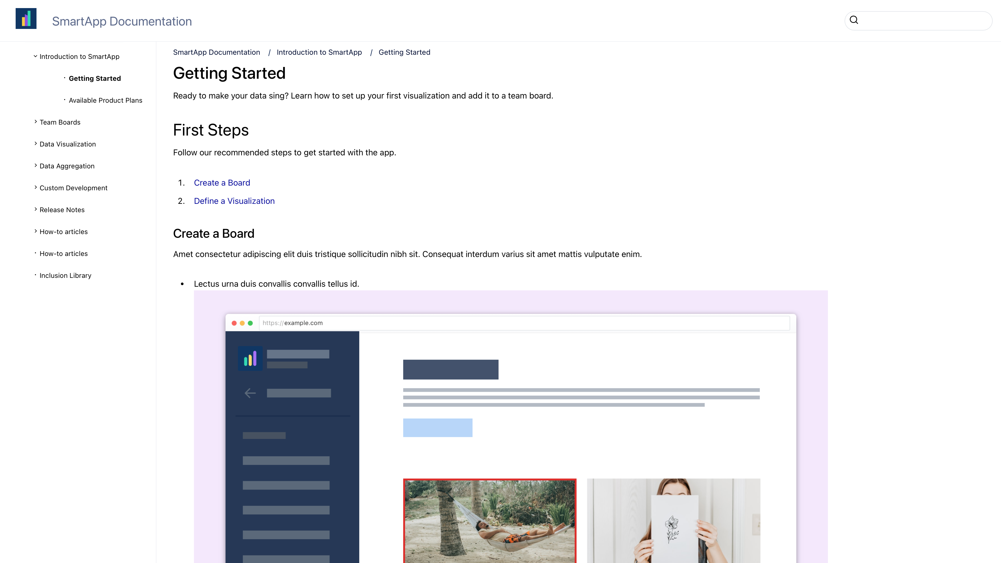Collapse the Introduction to SmartApp section
The height and width of the screenshot is (563, 1001).
[x=36, y=56]
